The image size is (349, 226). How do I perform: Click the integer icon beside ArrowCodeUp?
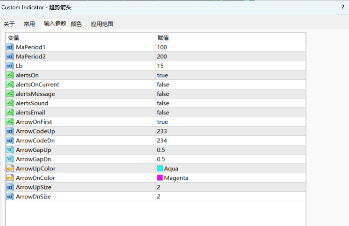point(10,131)
